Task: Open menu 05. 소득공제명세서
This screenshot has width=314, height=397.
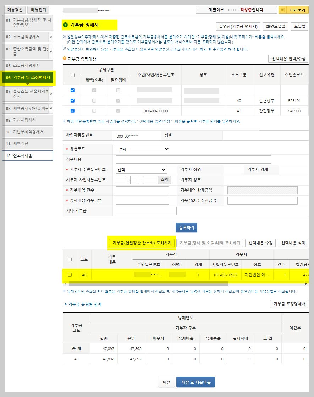Action: pyautogui.click(x=28, y=66)
